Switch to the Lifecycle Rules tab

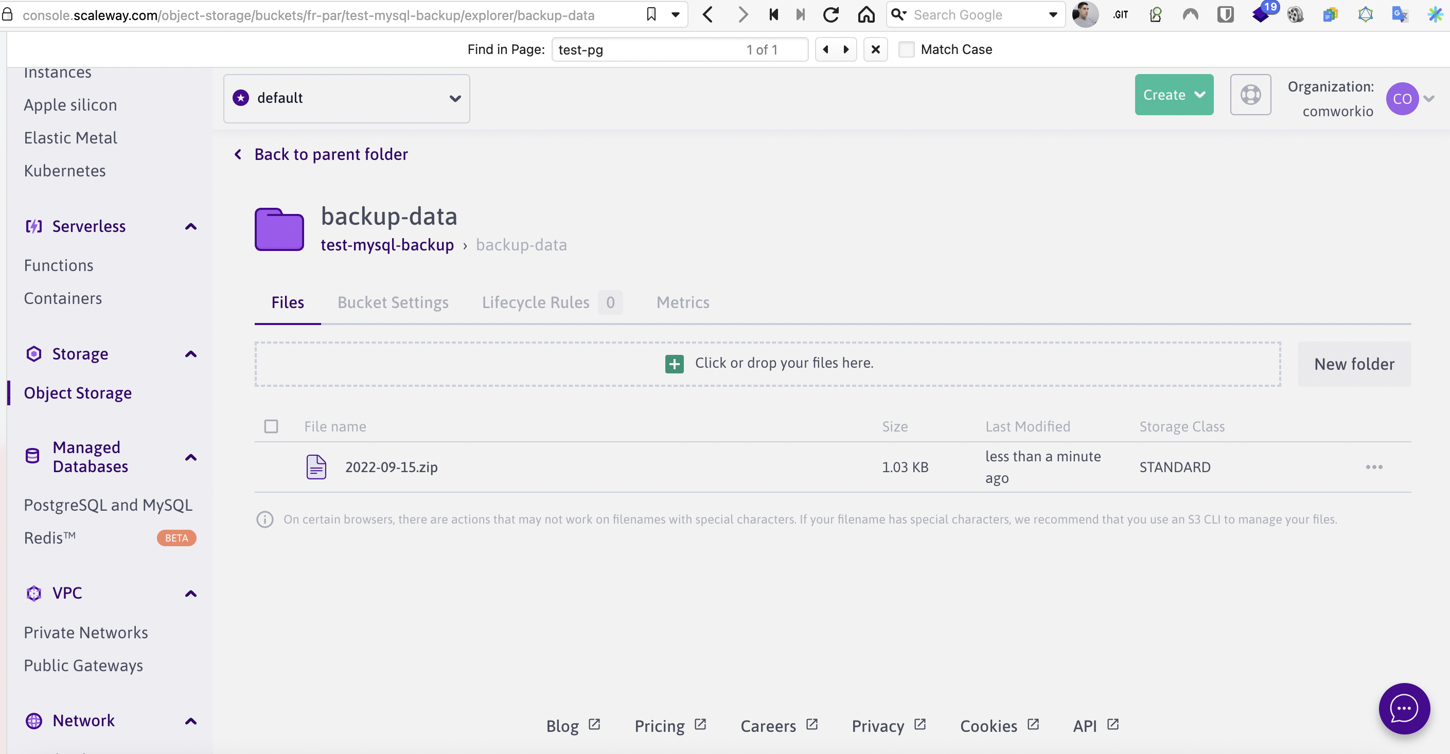(552, 303)
